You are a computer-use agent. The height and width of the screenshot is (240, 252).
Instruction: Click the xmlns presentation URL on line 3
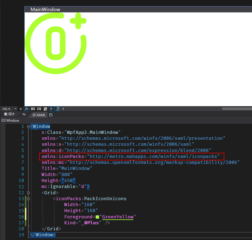(x=142, y=138)
